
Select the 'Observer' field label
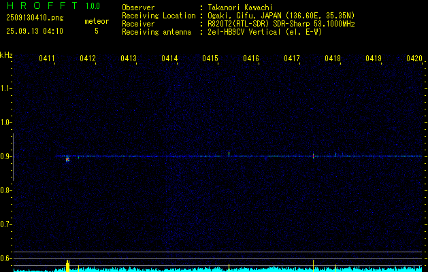tap(138, 7)
